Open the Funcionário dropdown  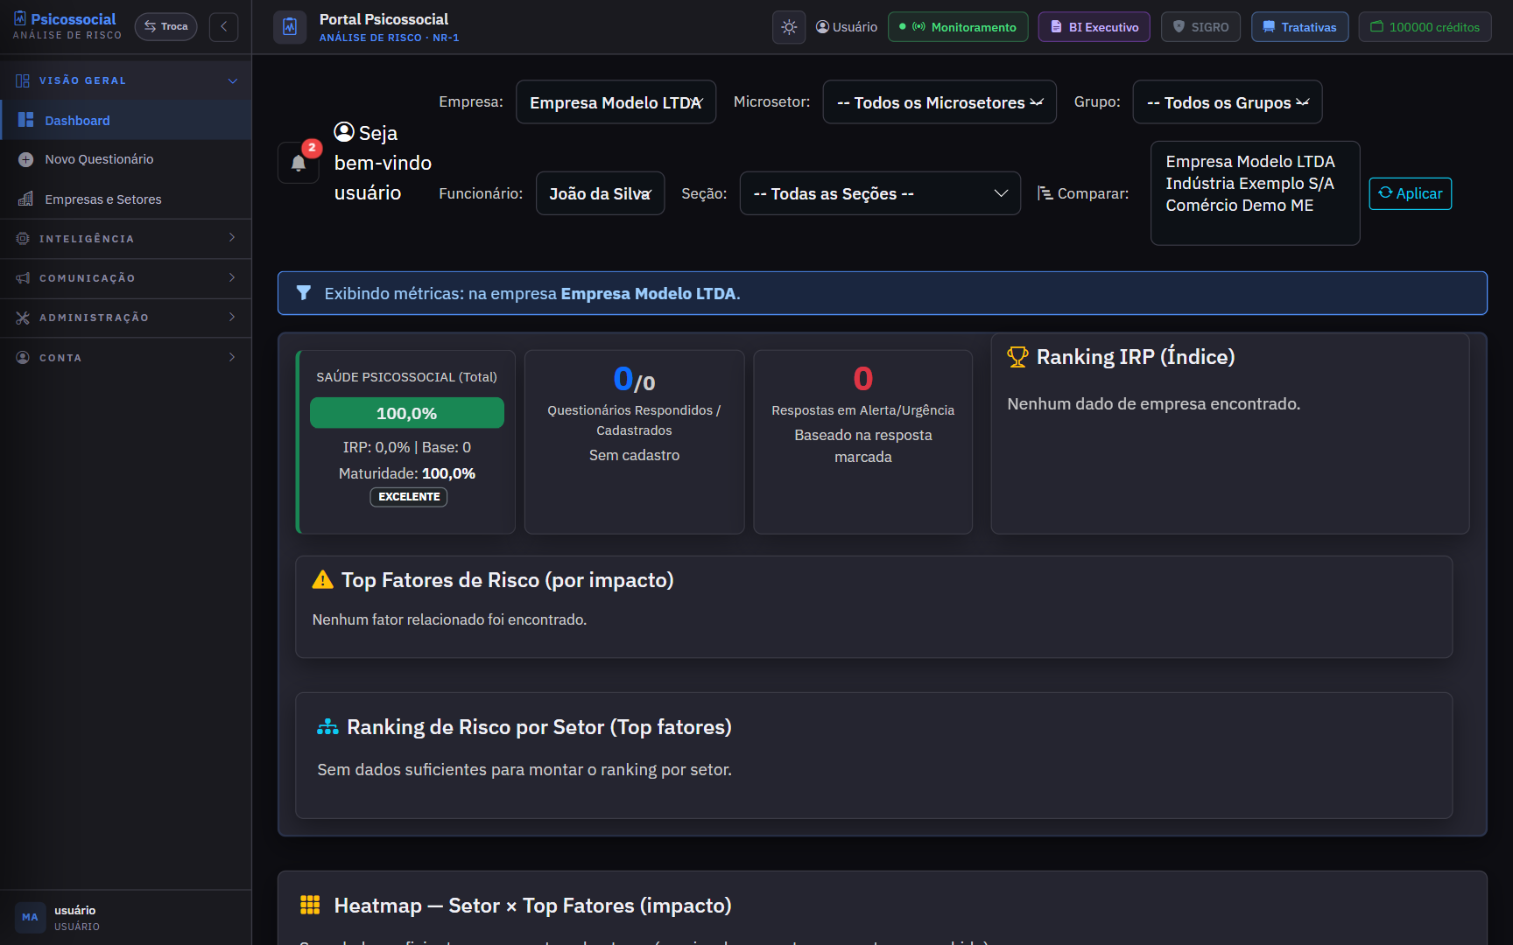point(600,193)
